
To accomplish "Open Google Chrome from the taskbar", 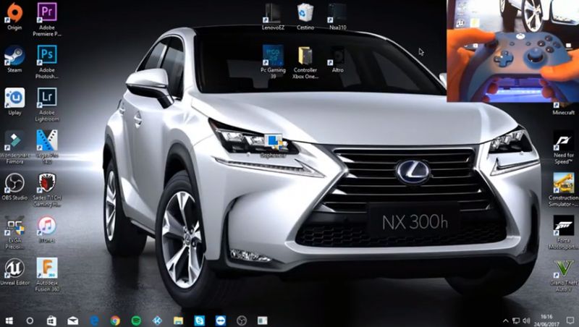I will (x=115, y=320).
